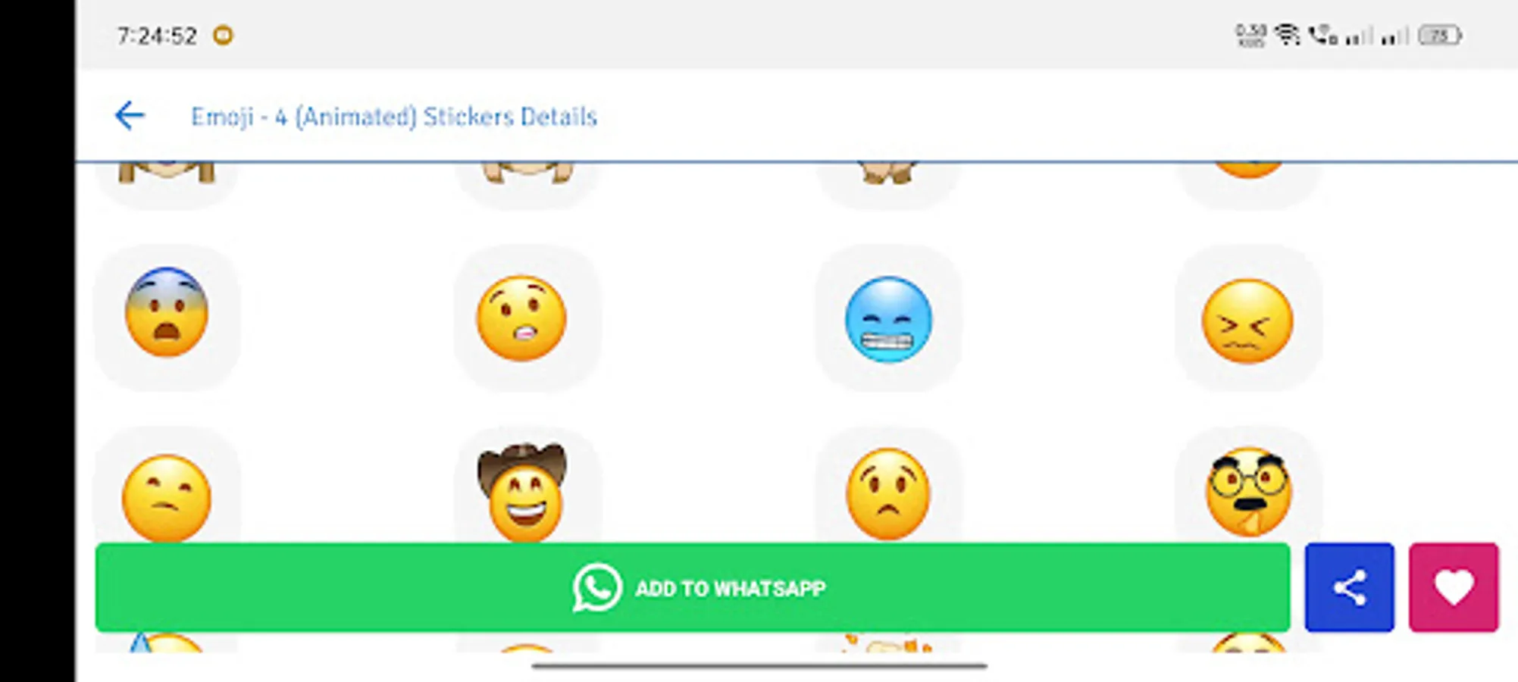Select the unamused smirk emoji sticker
The image size is (1518, 682).
pos(167,497)
